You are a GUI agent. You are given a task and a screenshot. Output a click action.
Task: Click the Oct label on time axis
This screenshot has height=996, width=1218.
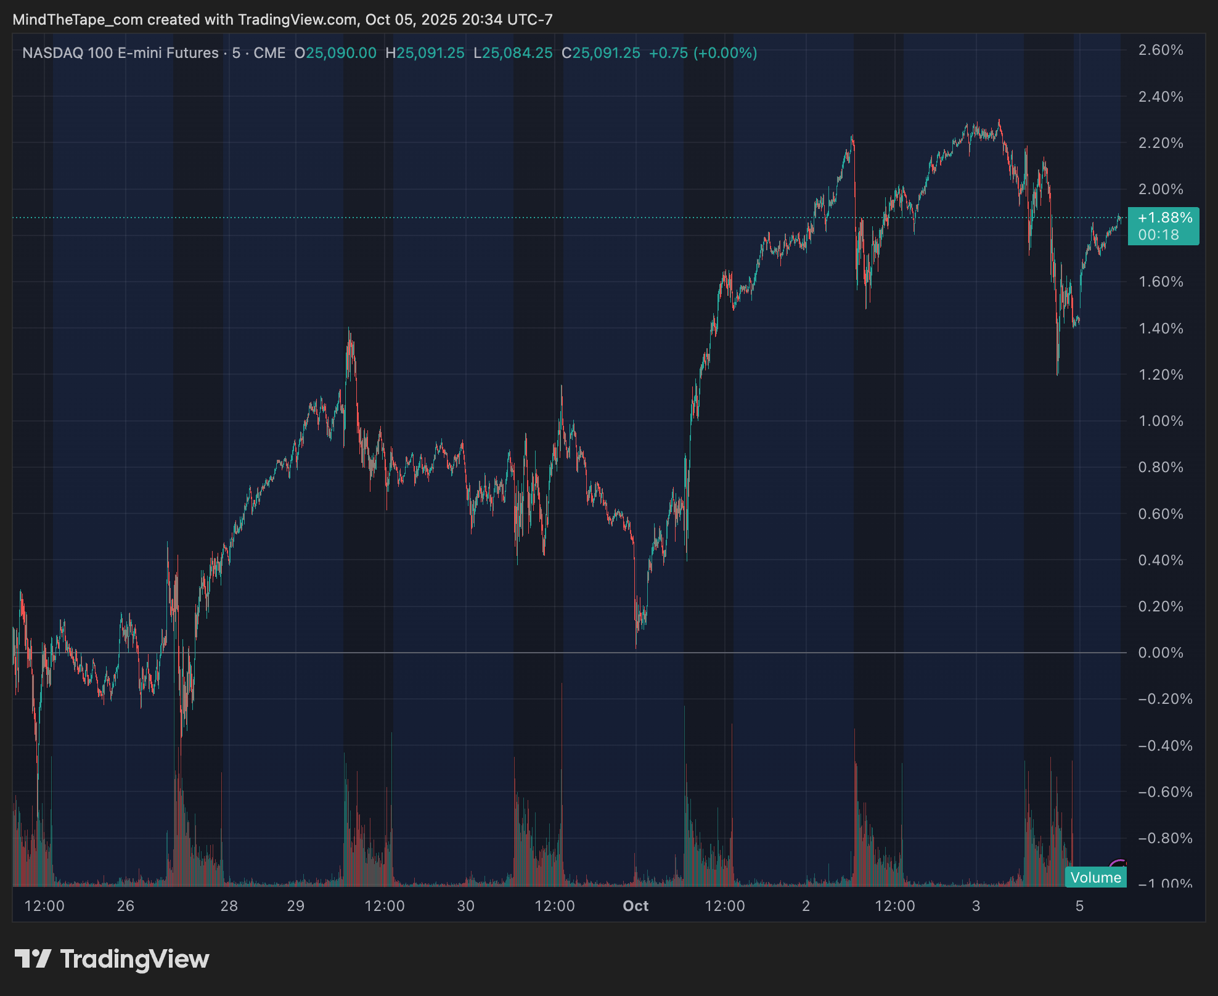[x=636, y=906]
